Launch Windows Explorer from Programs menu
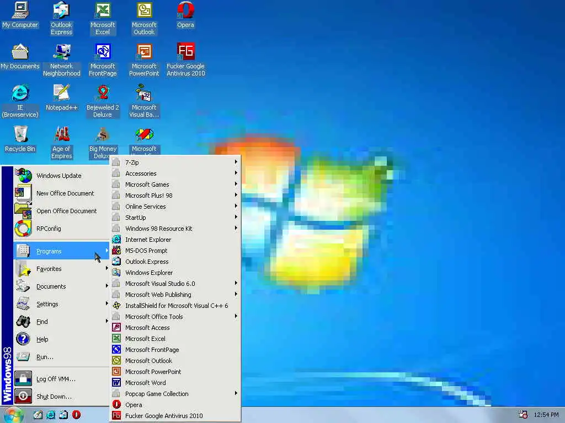The image size is (565, 423). [175, 273]
